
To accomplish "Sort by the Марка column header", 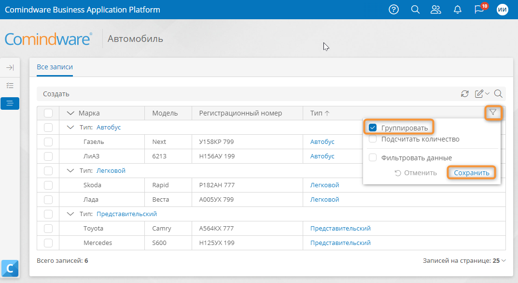I will point(89,113).
